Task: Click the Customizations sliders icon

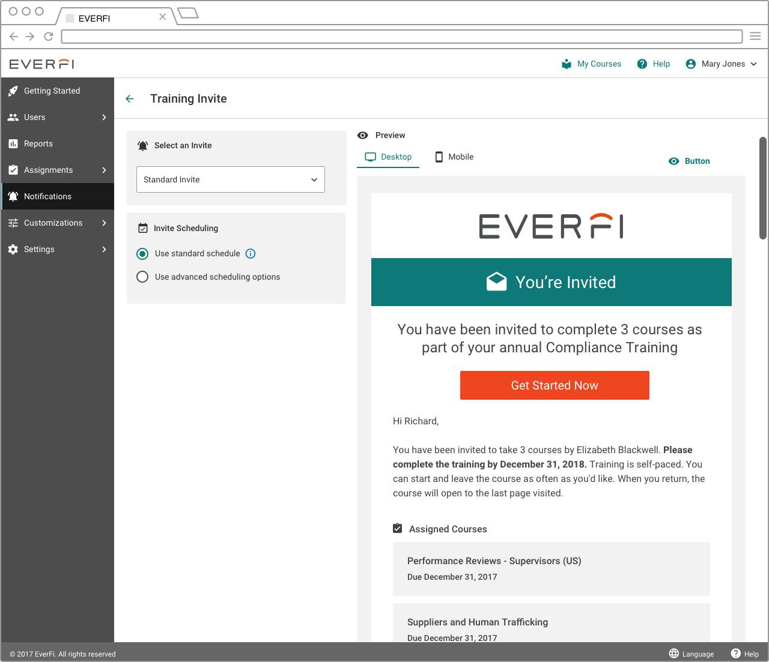Action: pos(13,223)
